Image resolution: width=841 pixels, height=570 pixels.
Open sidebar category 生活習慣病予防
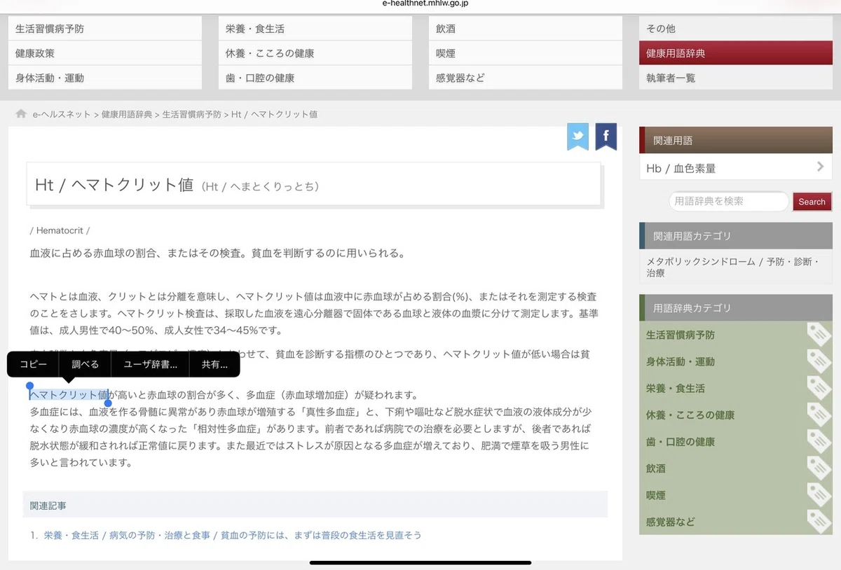point(681,335)
